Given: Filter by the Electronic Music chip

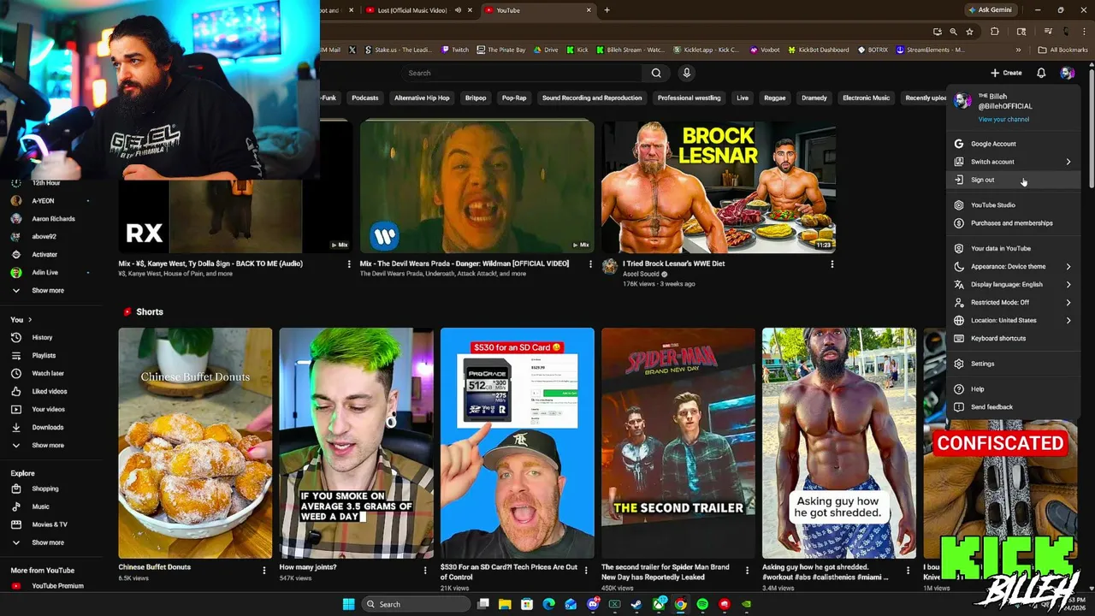Looking at the screenshot, I should 866,98.
